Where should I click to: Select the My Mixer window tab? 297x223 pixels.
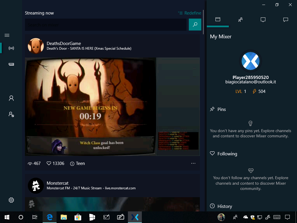(218, 19)
